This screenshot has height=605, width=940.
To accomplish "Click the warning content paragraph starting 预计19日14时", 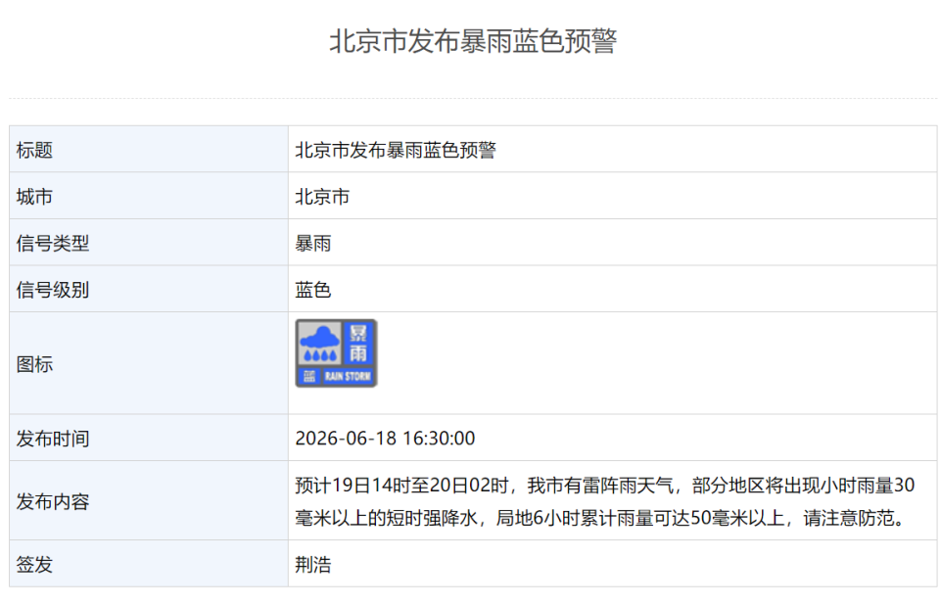I will coord(605,501).
